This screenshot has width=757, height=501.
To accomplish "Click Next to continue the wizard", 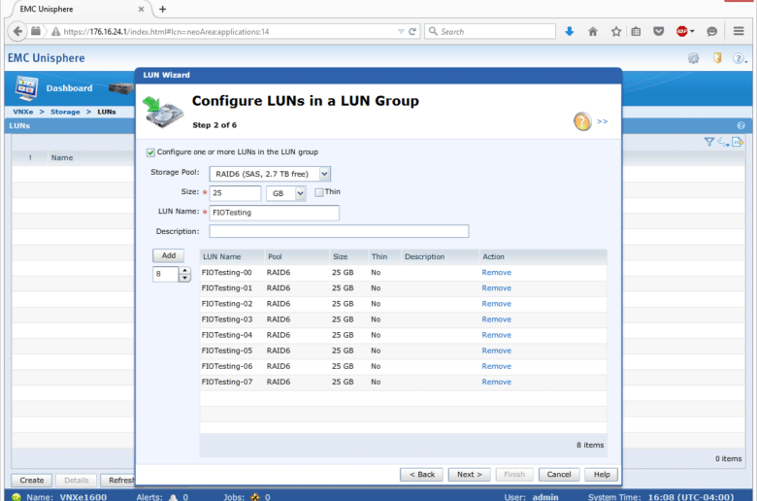I will [x=470, y=475].
